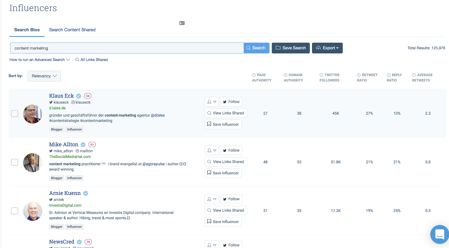
Task: Switch to Search Content Shared tab
Action: (72, 30)
